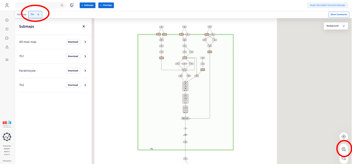Open the project info icon in sidebar
The height and width of the screenshot is (164, 352).
(x=7, y=20)
